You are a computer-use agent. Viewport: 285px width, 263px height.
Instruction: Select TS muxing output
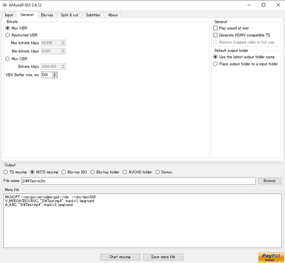[x=15, y=172]
